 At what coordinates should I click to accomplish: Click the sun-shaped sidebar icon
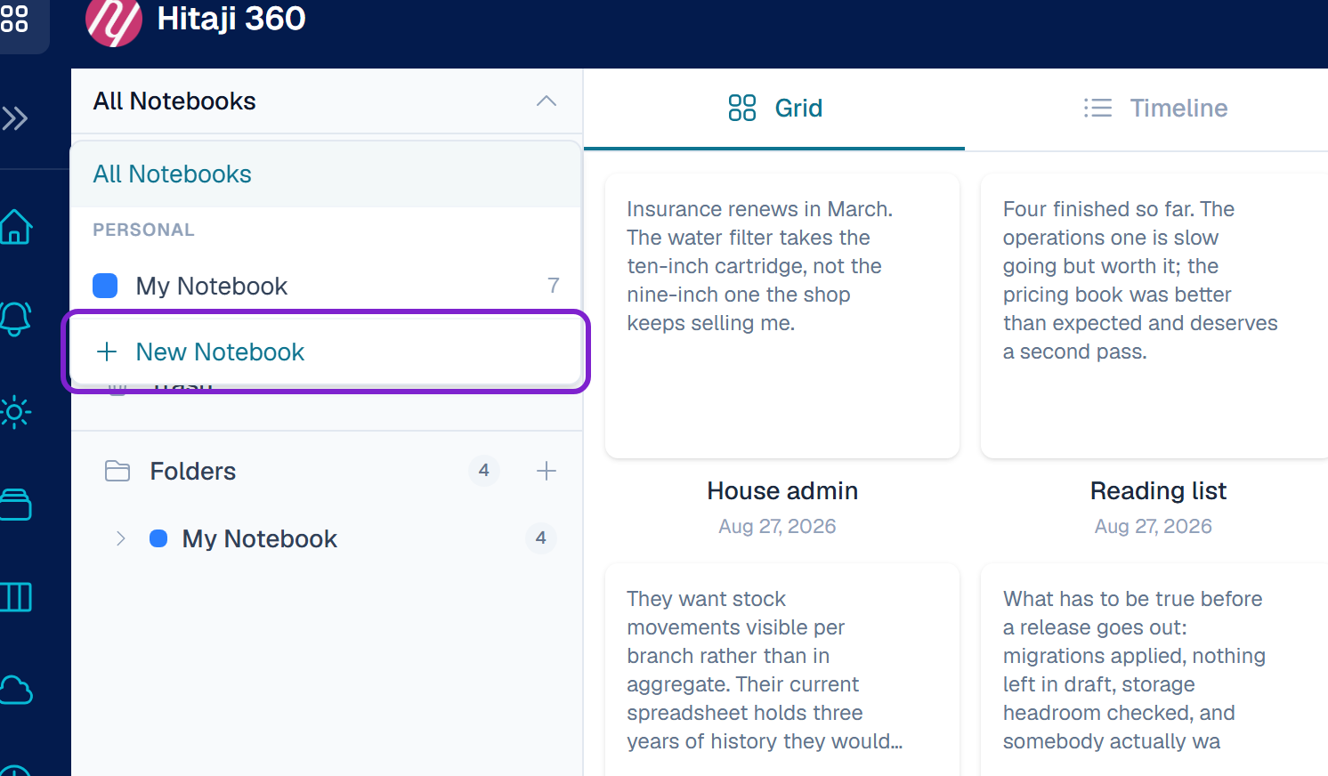pos(15,412)
